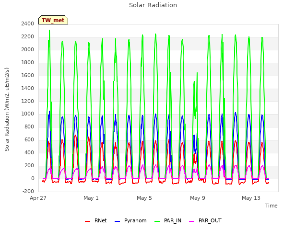This screenshot has width=307, height=230.
Task: Toggle the PAR_IN legend entry
Action: click(168, 220)
